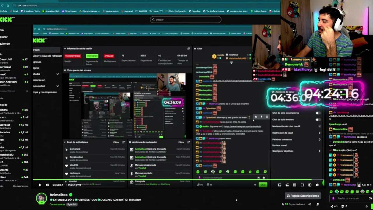Reply to the hovered dashboard chat message

tap(256, 117)
